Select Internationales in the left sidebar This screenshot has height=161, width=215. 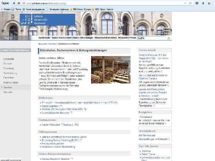coord(10,83)
